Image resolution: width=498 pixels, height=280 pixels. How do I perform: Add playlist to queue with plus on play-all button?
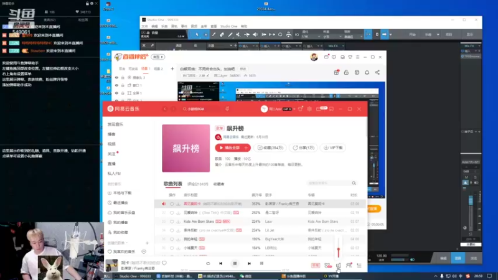(246, 147)
